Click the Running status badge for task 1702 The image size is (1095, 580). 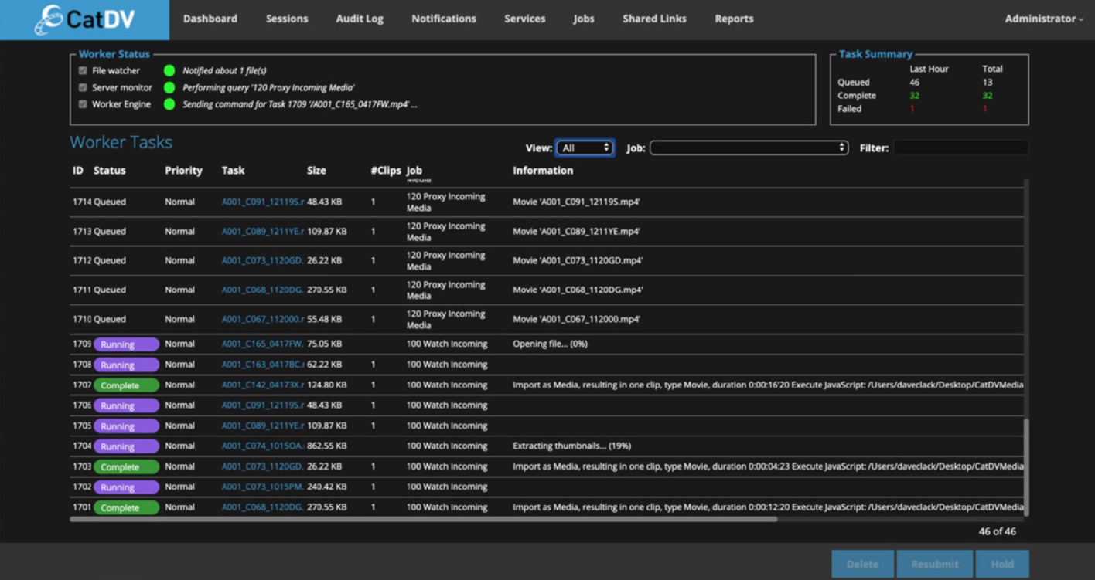pos(126,487)
